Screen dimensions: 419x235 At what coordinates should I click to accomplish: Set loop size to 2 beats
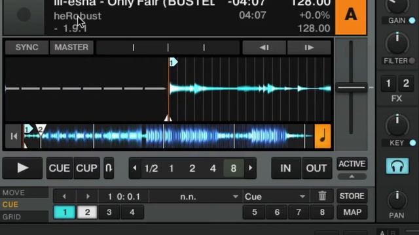click(192, 168)
